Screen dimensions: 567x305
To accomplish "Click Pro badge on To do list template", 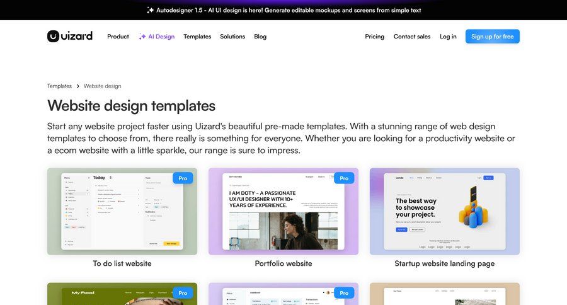I will [183, 178].
